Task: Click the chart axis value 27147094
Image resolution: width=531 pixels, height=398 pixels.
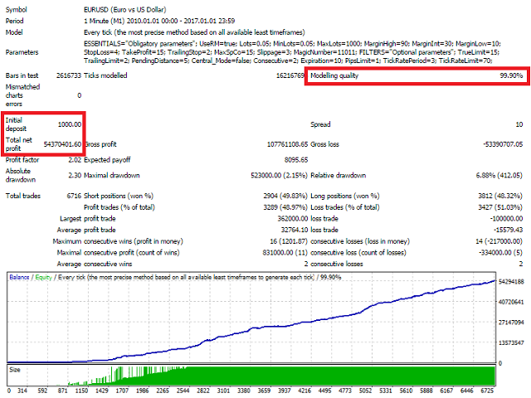Action: click(x=511, y=323)
